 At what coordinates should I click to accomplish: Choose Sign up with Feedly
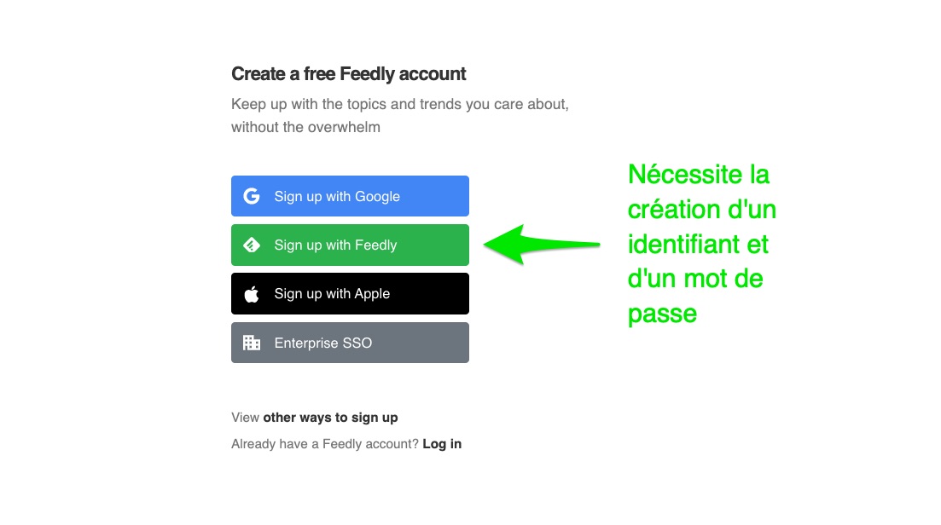click(x=350, y=245)
